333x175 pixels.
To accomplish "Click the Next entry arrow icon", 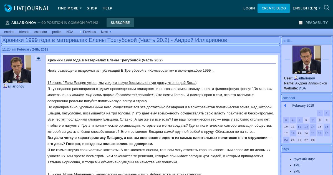I will [110, 32].
